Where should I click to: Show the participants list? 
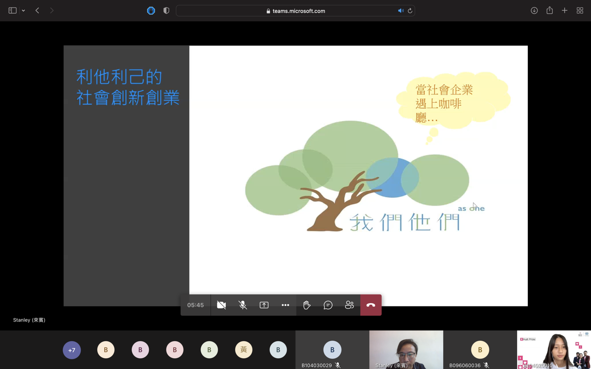tap(349, 305)
